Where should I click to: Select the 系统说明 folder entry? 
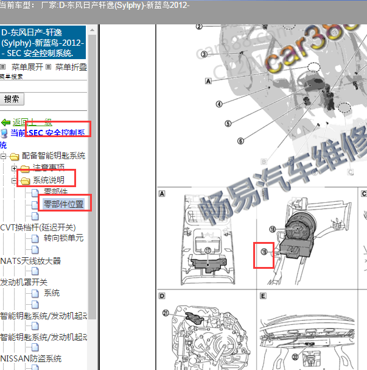(49, 180)
